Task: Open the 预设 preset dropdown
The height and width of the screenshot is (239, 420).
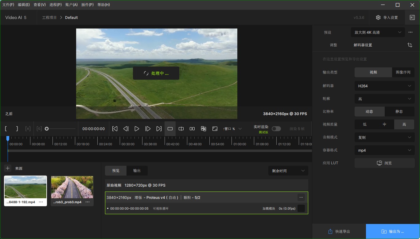Action: click(x=378, y=32)
